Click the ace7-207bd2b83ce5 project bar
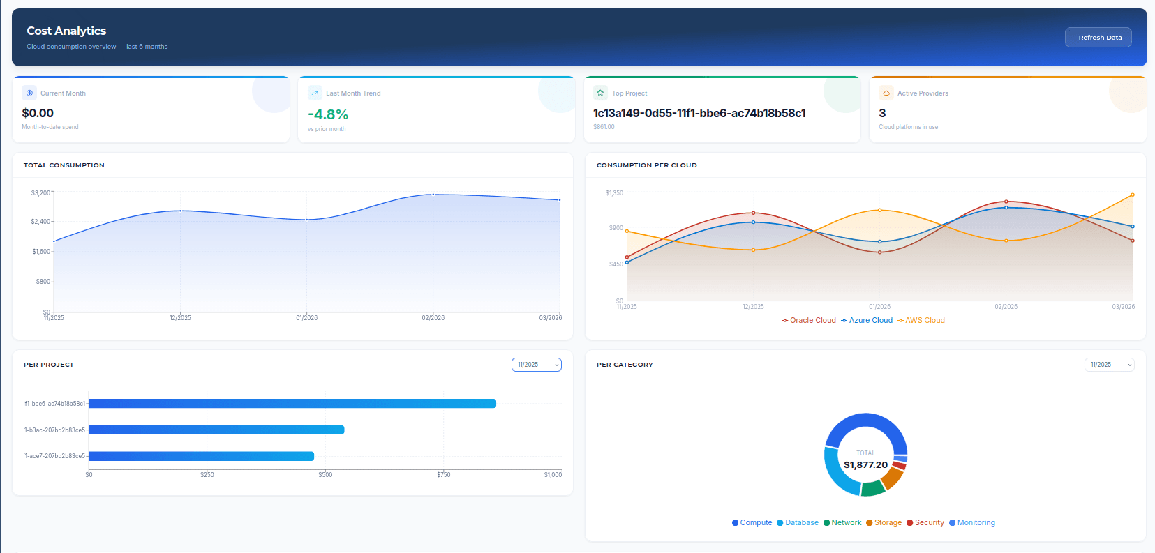This screenshot has height=553, width=1155. tap(202, 456)
